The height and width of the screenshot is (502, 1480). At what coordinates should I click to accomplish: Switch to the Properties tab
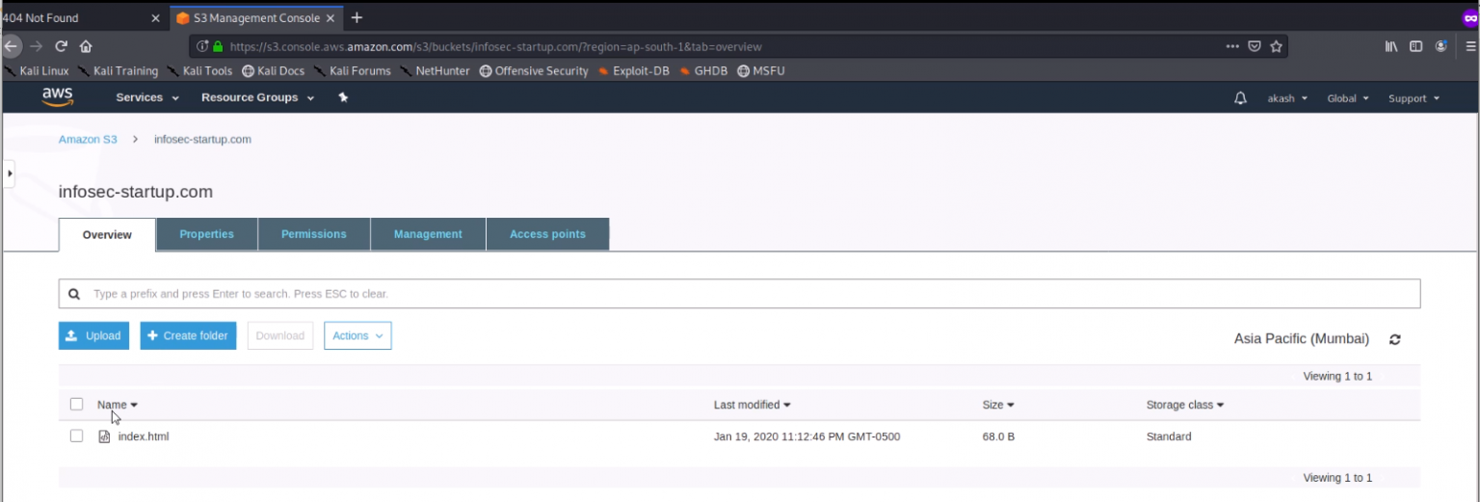[206, 234]
